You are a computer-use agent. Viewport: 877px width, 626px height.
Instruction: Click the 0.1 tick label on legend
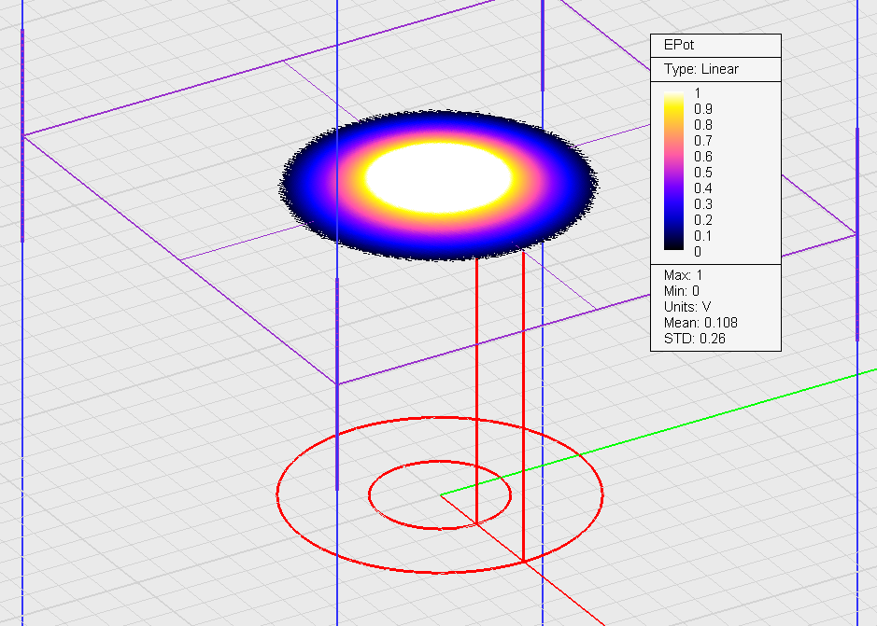703,236
